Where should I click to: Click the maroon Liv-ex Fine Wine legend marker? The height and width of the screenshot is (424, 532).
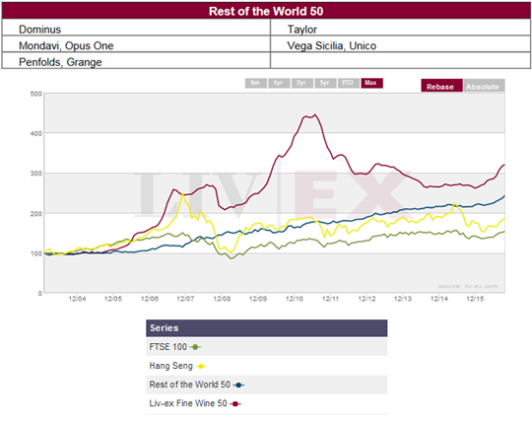pos(235,404)
